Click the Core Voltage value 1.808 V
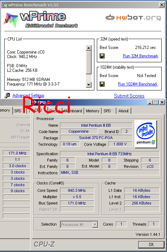The height and width of the screenshot is (252, 167). click(120, 144)
